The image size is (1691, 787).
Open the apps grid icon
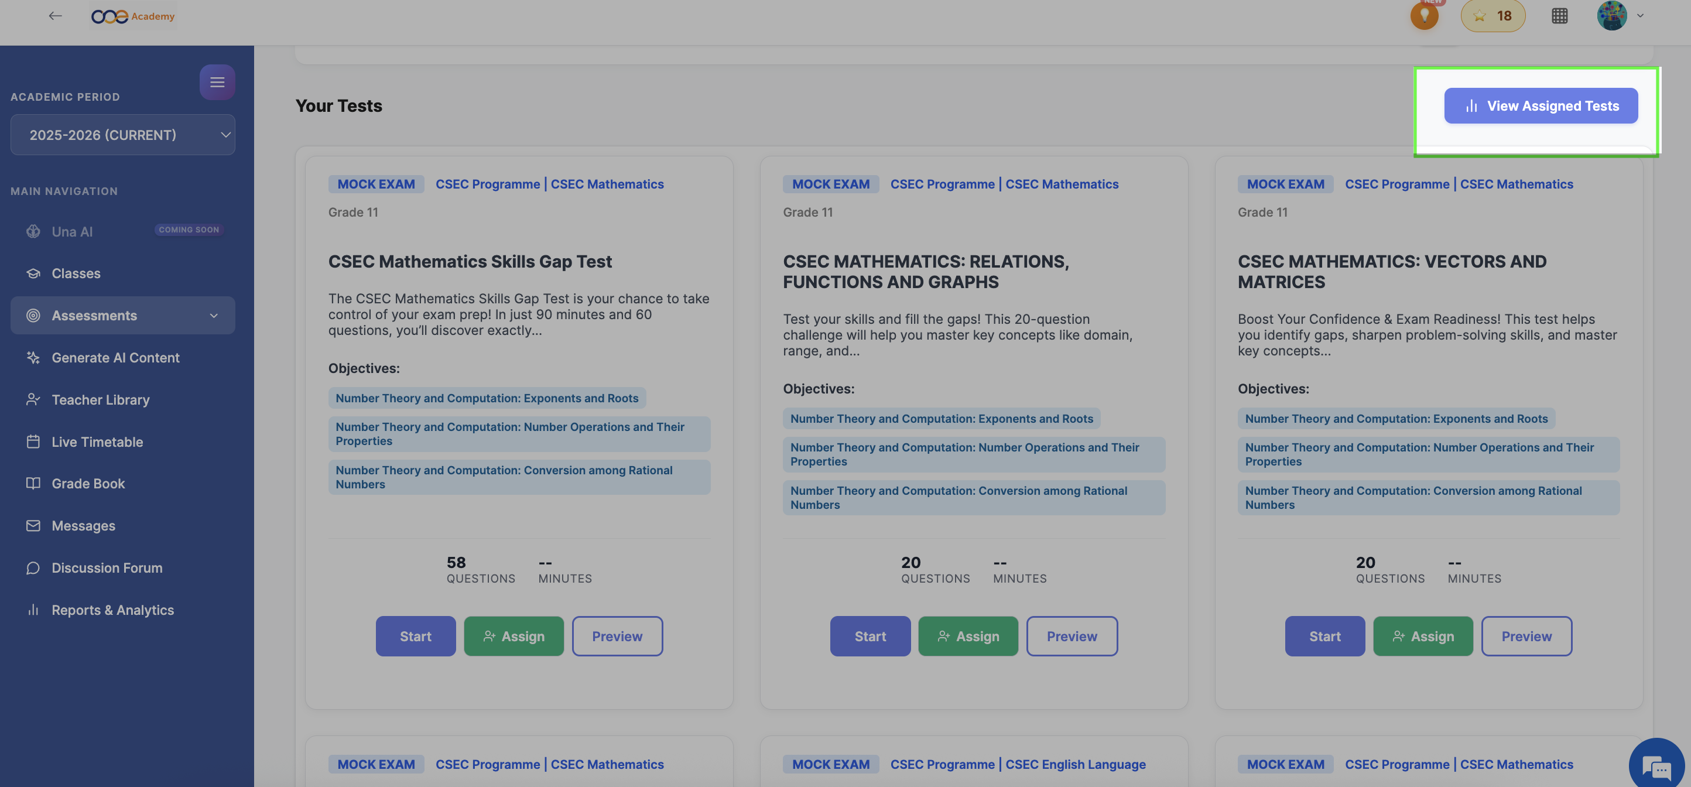point(1559,16)
